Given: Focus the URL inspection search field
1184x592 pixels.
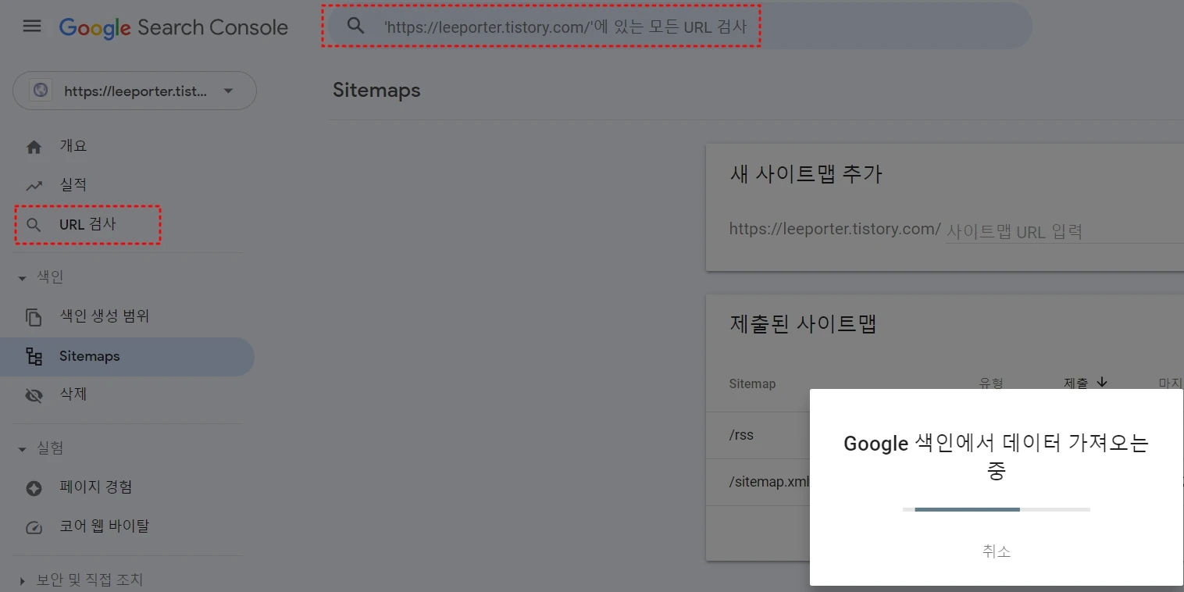Looking at the screenshot, I should click(x=679, y=26).
